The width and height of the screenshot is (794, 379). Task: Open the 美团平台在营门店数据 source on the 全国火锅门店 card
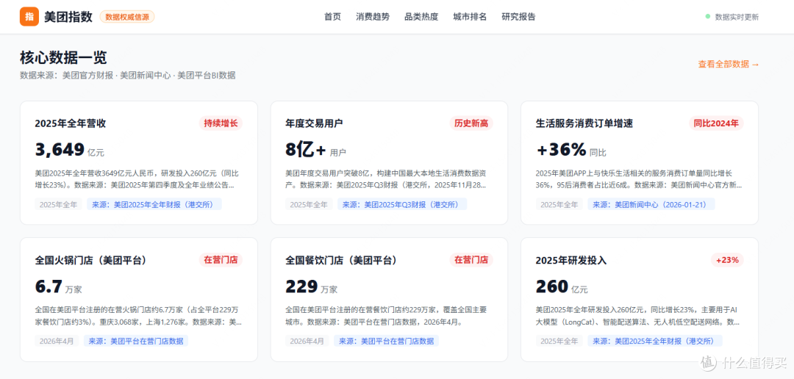(x=136, y=341)
